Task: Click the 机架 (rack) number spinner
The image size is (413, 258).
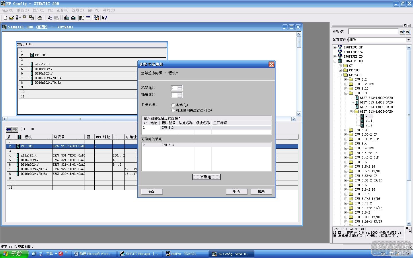Action: [180, 88]
